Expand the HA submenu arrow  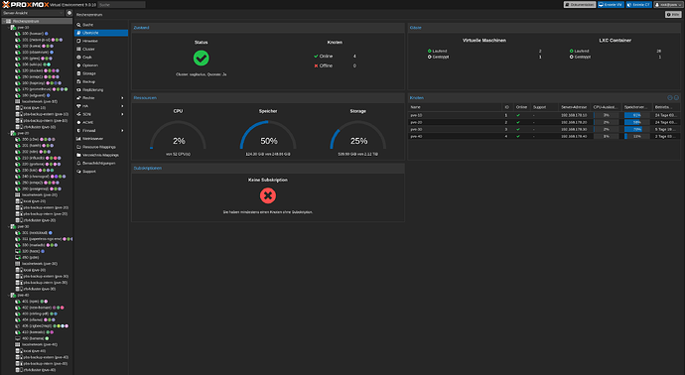click(122, 106)
